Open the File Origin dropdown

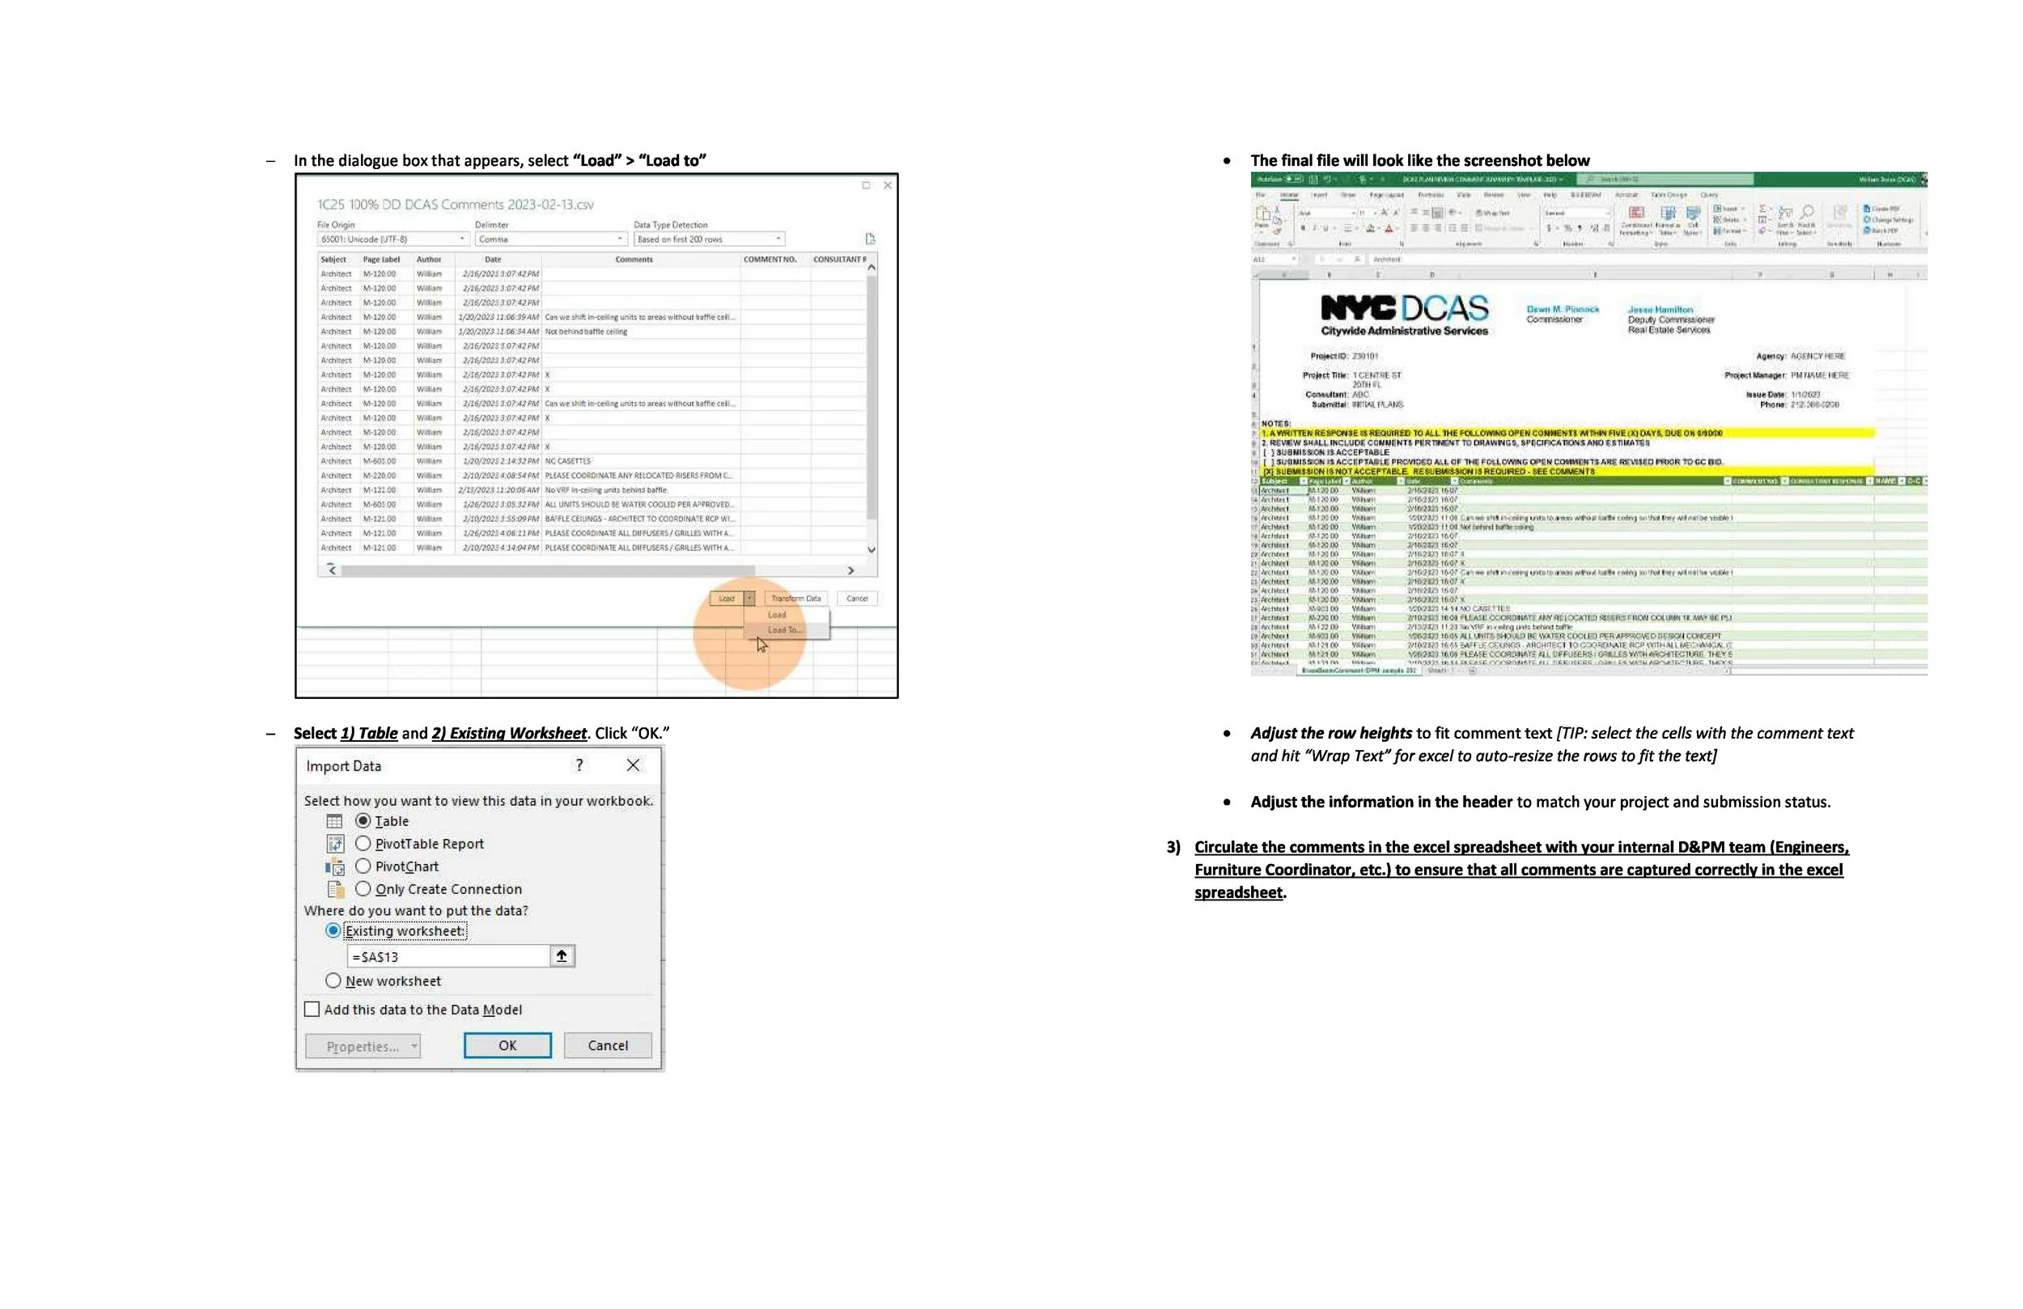pos(392,239)
